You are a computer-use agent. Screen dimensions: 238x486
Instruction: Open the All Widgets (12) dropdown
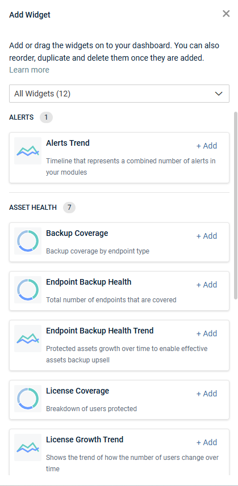[119, 94]
